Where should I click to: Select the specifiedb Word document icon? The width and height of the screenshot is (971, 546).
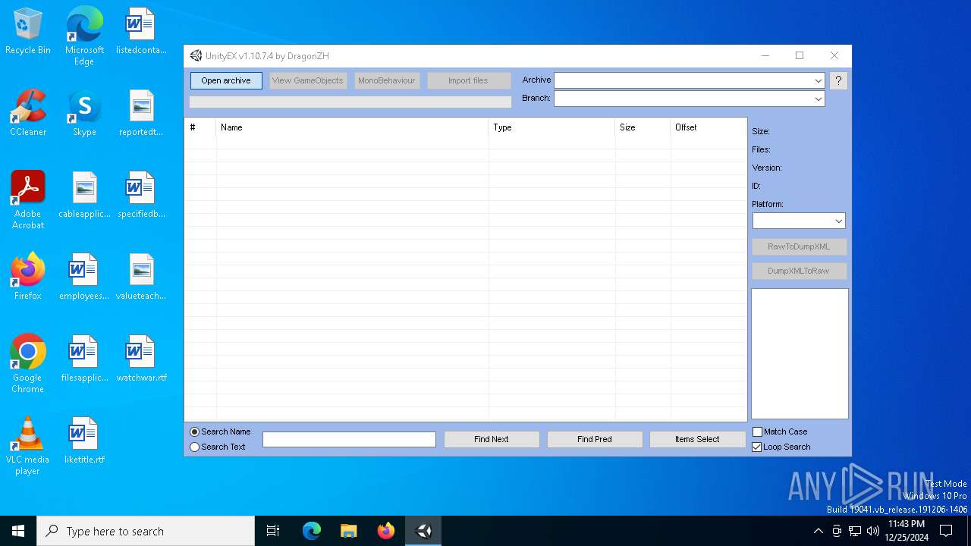tap(141, 196)
